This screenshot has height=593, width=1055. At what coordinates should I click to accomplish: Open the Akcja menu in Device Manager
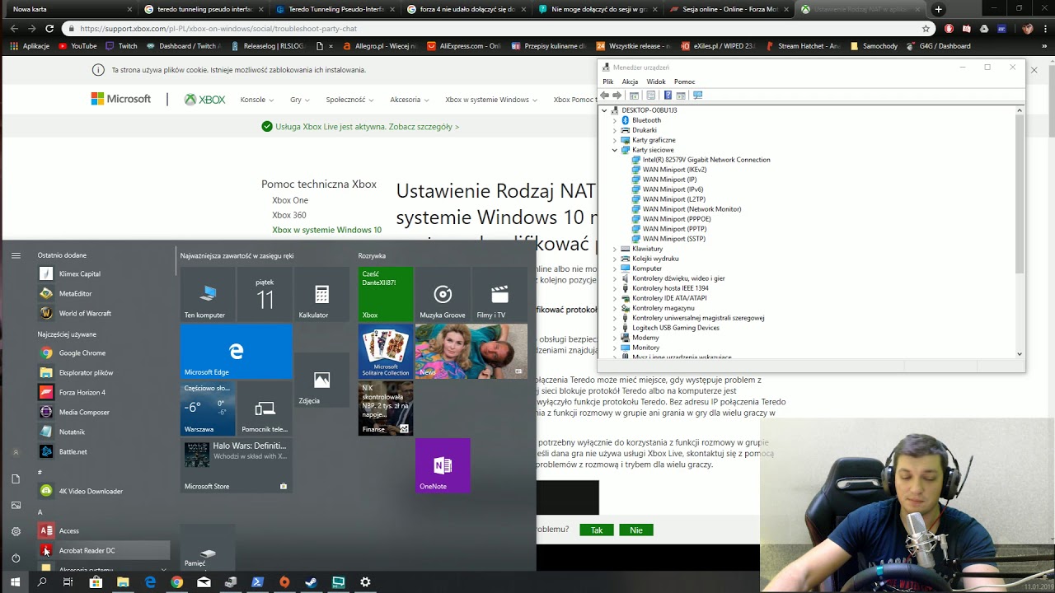point(630,82)
